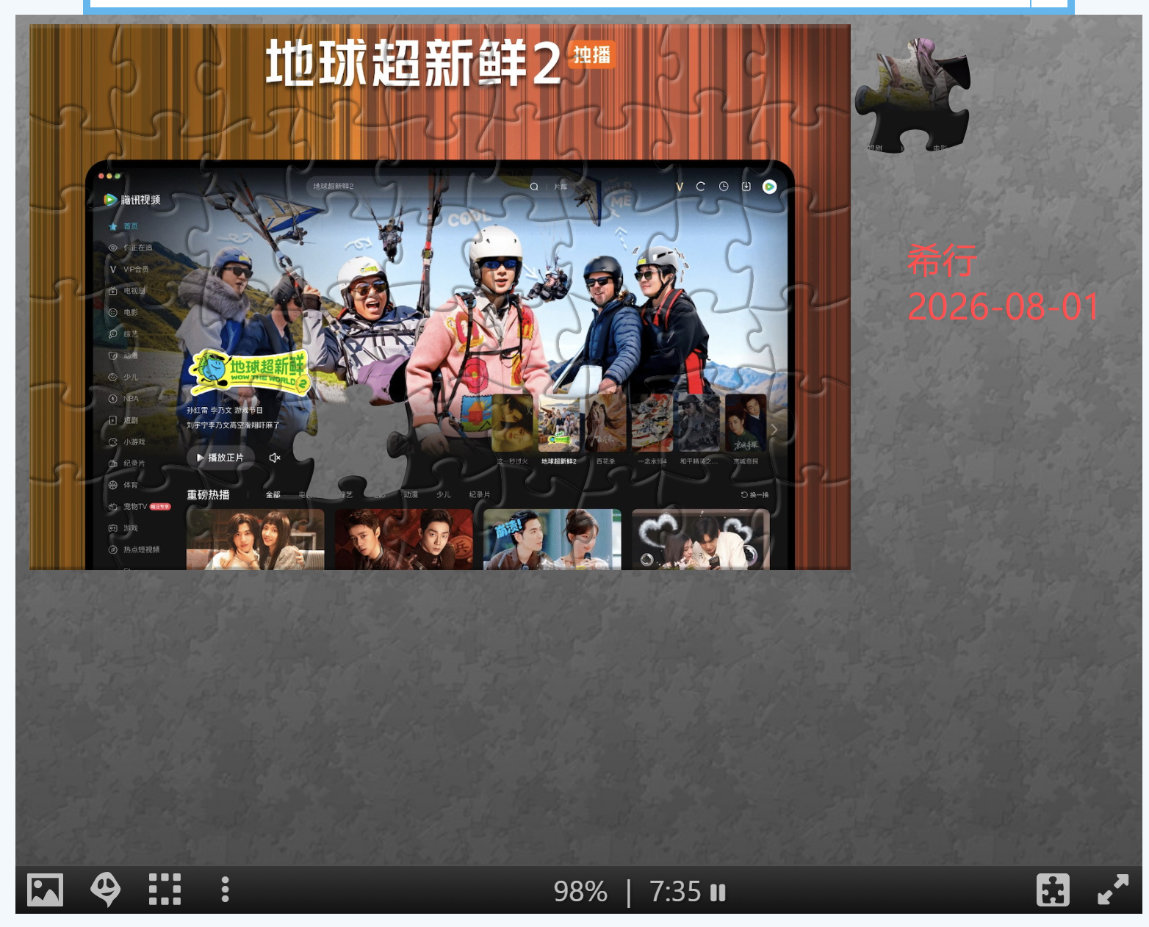The image size is (1149, 927).
Task: Show the puzzle's reference image preview
Action: 45,890
